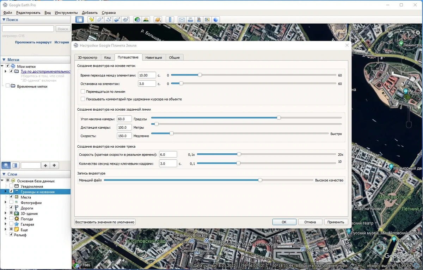This screenshot has width=423, height=270.
Task: Click the Отмена button
Action: [x=310, y=222]
